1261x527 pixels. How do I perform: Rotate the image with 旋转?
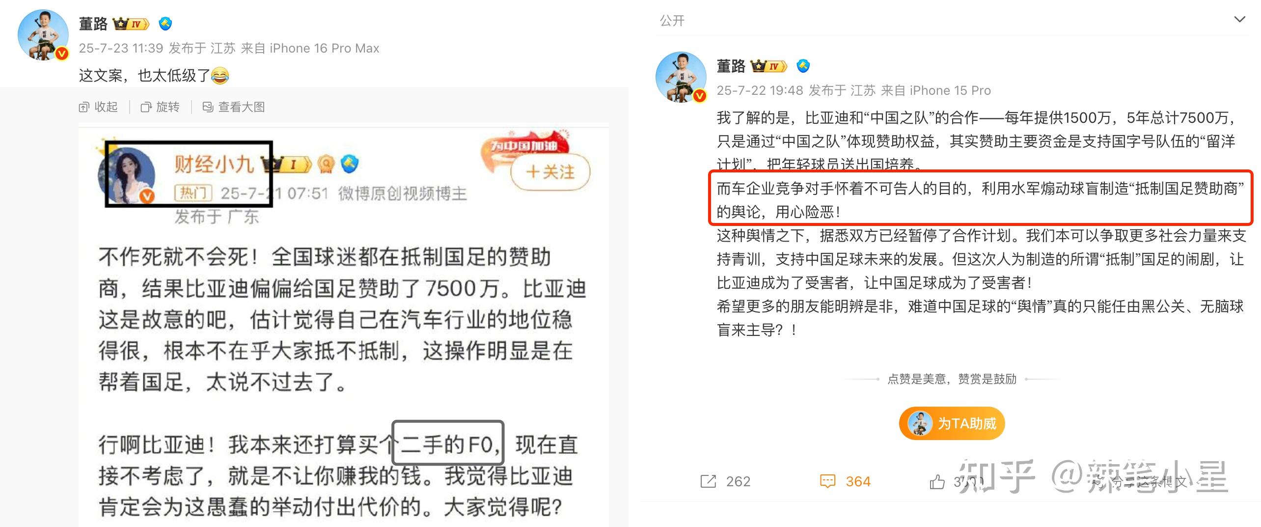click(160, 107)
